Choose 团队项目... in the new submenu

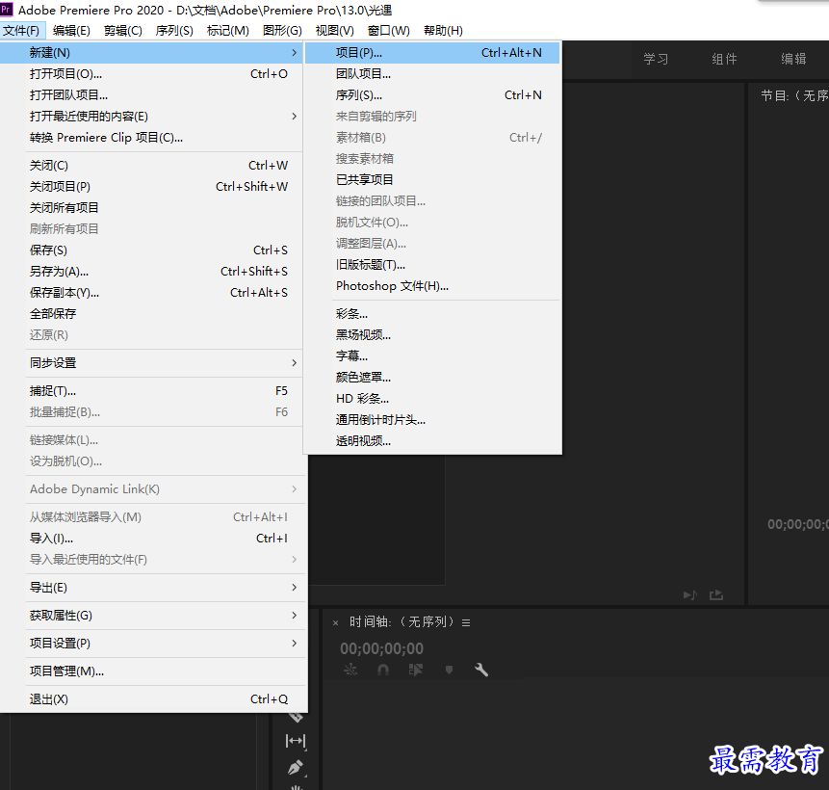tap(432, 74)
